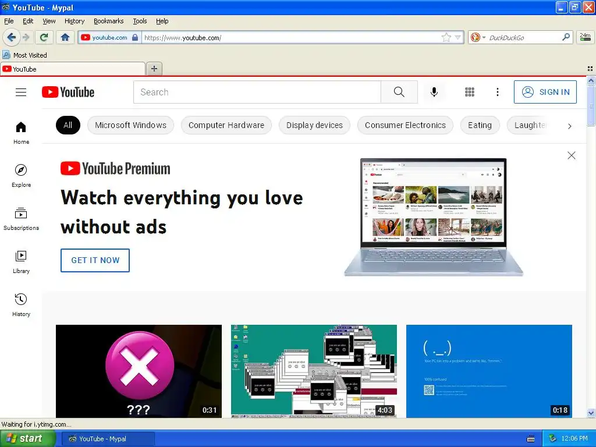The image size is (596, 447).
Task: Go back using the browser back arrow
Action: (11, 37)
